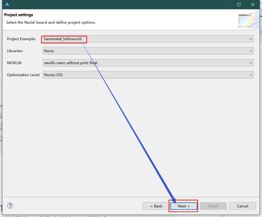The width and height of the screenshot is (262, 217).
Task: Expand the Libraries dropdown arrow
Action: click(x=251, y=51)
